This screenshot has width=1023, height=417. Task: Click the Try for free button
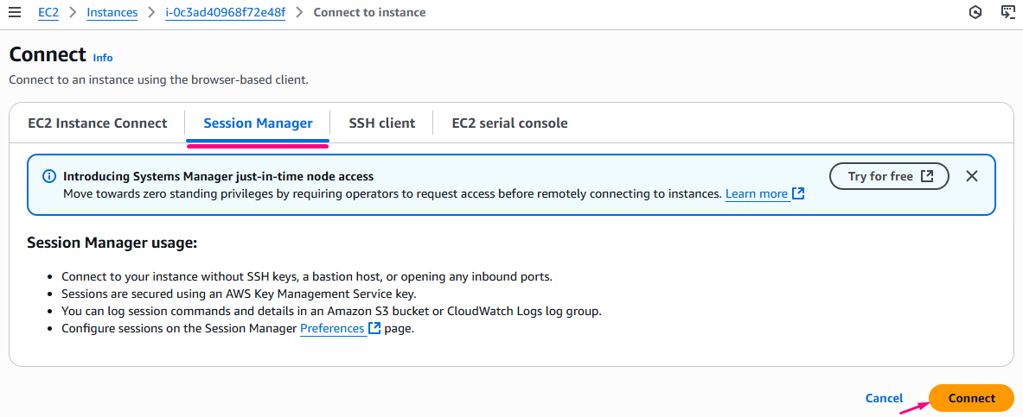point(889,176)
